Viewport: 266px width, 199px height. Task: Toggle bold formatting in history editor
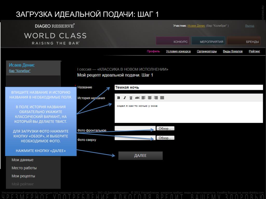click(118, 98)
